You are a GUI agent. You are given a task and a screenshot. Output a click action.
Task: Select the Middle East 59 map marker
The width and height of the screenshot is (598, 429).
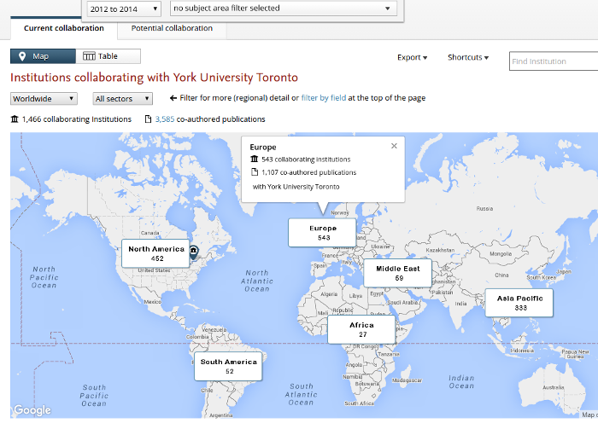point(398,273)
